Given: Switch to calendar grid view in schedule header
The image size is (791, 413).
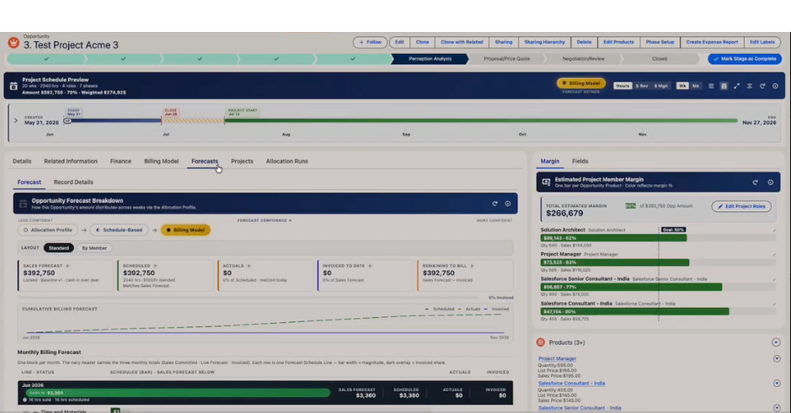Looking at the screenshot, I should (x=724, y=86).
